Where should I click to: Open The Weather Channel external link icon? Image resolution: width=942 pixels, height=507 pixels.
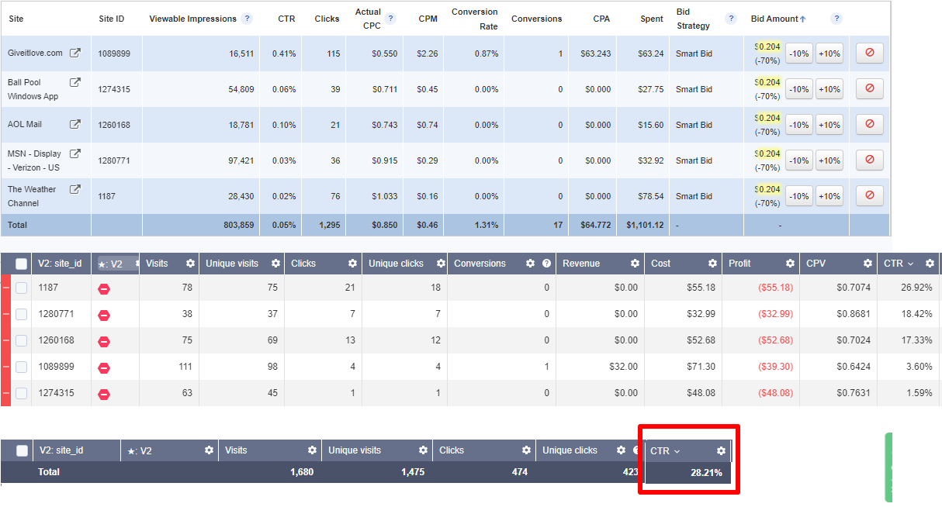pyautogui.click(x=75, y=189)
